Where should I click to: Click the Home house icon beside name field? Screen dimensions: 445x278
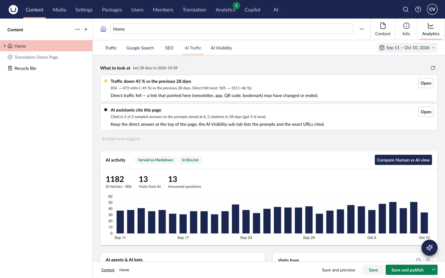(x=103, y=29)
